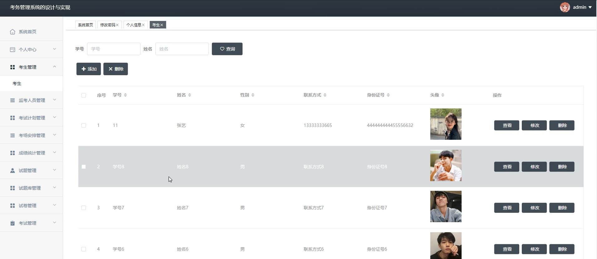Expand the 试题管理 chevron
Screen dimensions: 597x259
[55, 170]
